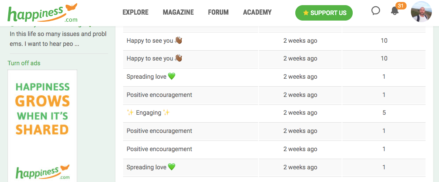
Task: Go to the Forum menu item
Action: 218,12
